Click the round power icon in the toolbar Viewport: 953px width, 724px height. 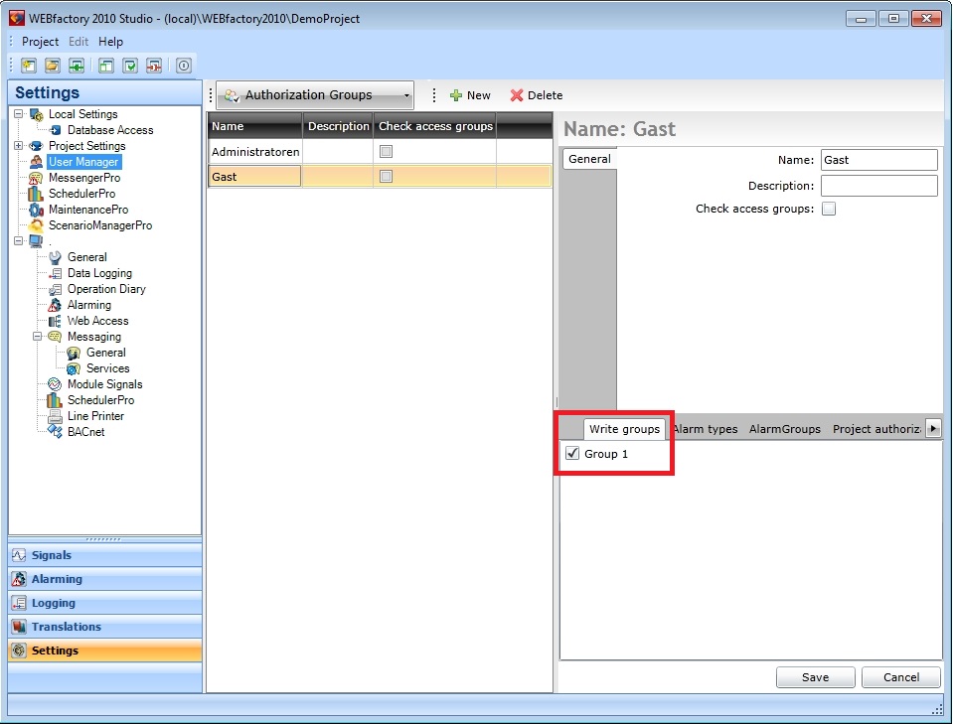click(184, 66)
